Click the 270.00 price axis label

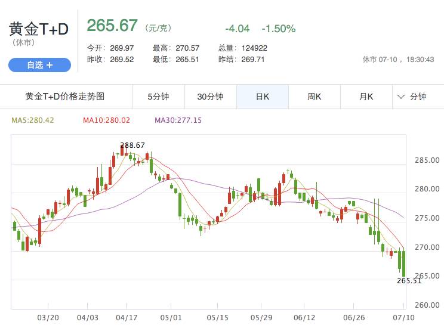point(427,247)
